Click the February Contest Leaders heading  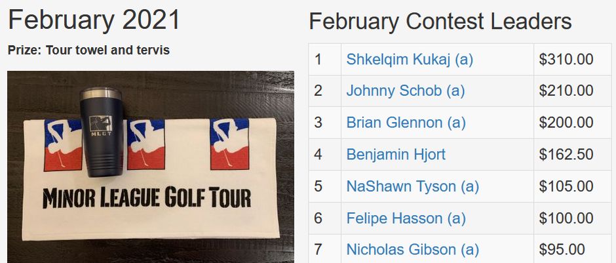(x=440, y=21)
